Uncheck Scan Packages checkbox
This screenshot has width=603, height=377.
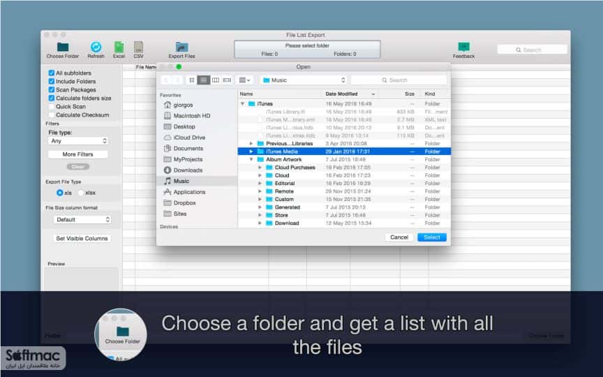51,89
